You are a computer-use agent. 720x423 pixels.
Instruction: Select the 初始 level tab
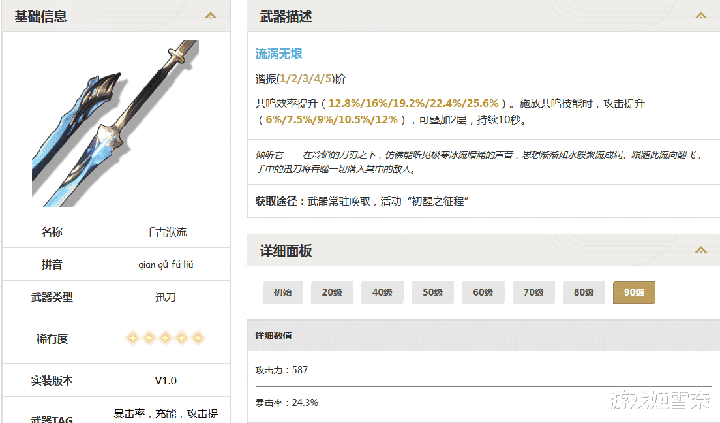[283, 292]
